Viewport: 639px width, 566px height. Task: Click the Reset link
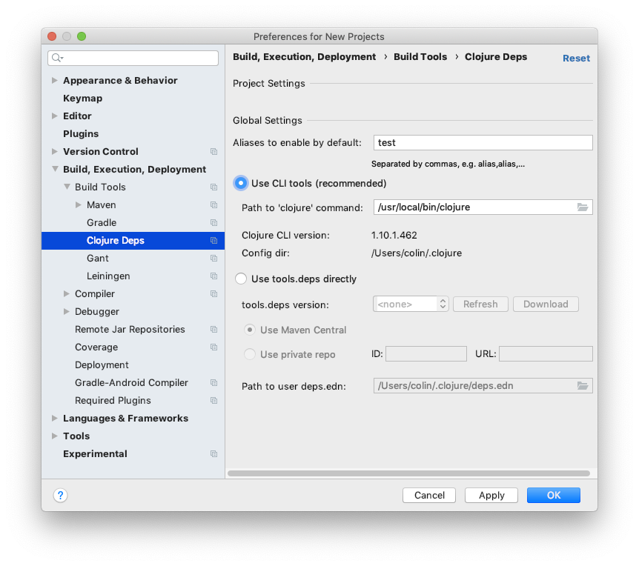576,59
